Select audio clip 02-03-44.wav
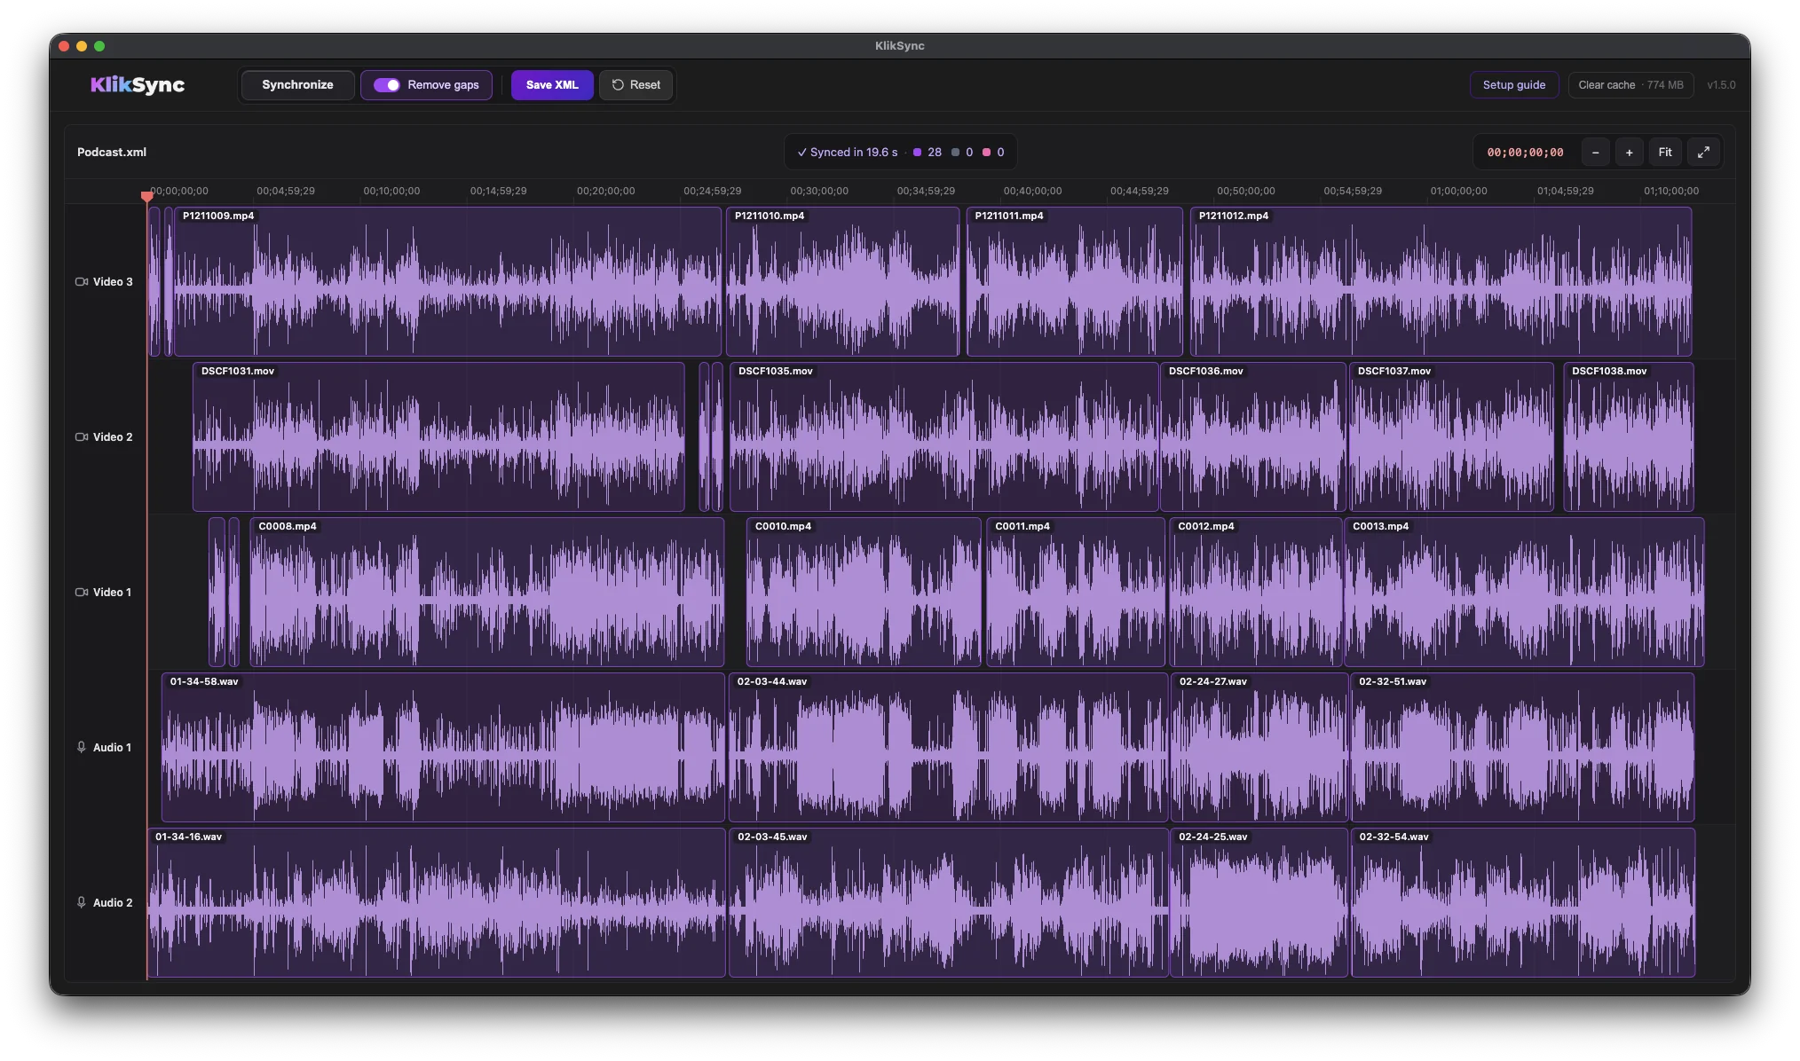Viewport: 1800px width, 1061px height. (x=948, y=748)
